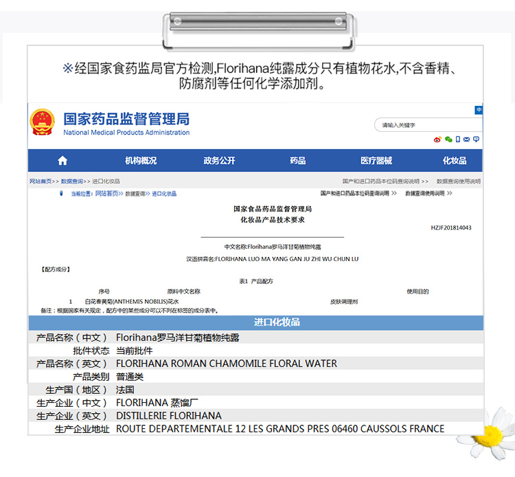Image resolution: width=515 pixels, height=477 pixels.
Task: Click the DISTILLERIE FLORIHANA value
Action: pos(169,416)
